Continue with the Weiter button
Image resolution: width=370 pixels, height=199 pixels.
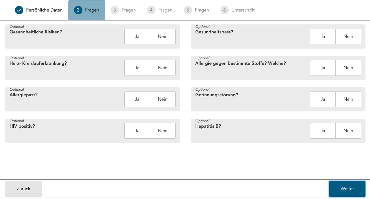[x=347, y=189]
